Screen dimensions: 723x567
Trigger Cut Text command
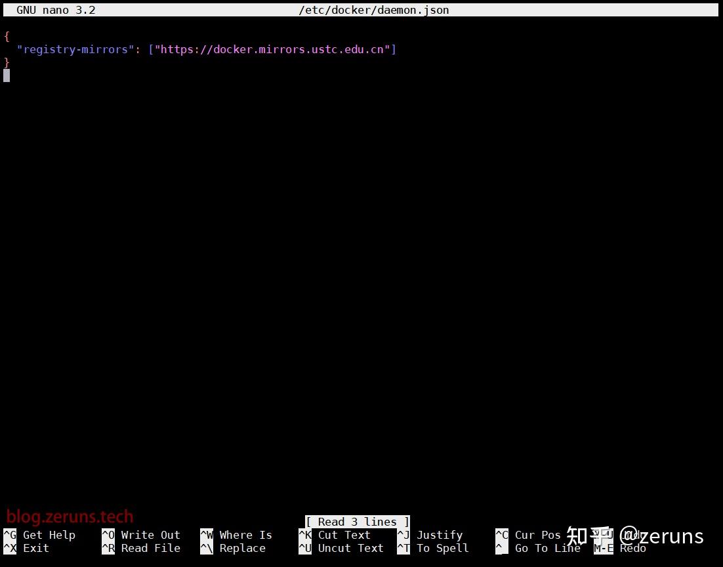coord(344,535)
